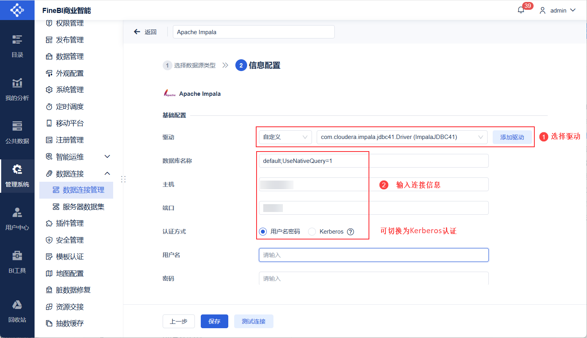
Task: Select the 用户名密码 authentication radio
Action: click(x=263, y=232)
